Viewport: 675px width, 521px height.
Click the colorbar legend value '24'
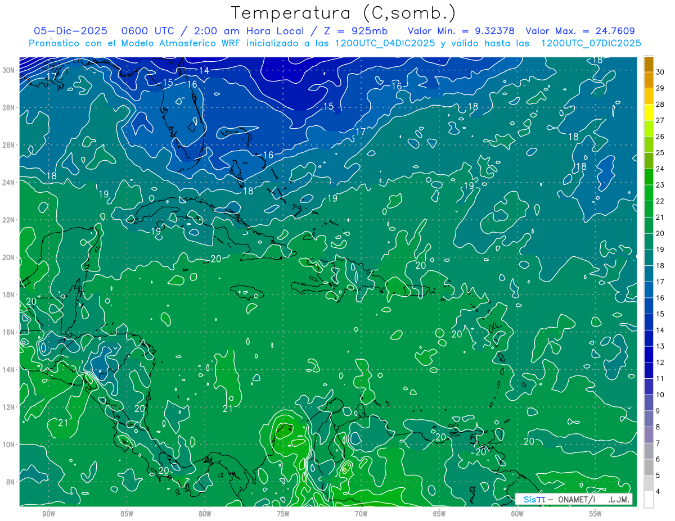pyautogui.click(x=660, y=169)
